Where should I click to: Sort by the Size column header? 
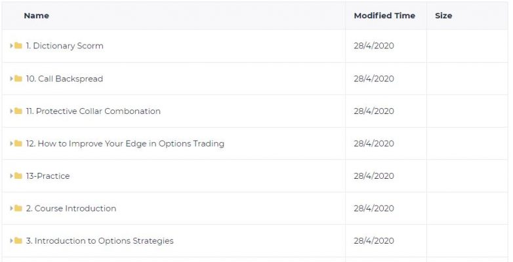pyautogui.click(x=443, y=16)
